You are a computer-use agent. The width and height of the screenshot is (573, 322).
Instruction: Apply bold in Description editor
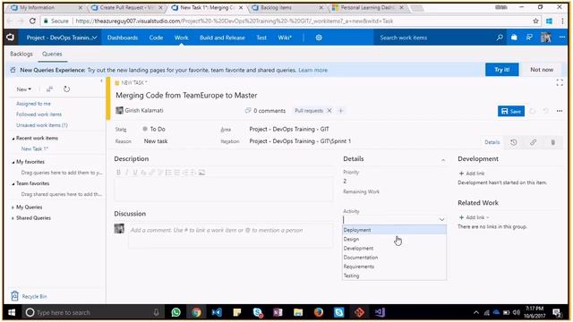click(118, 173)
